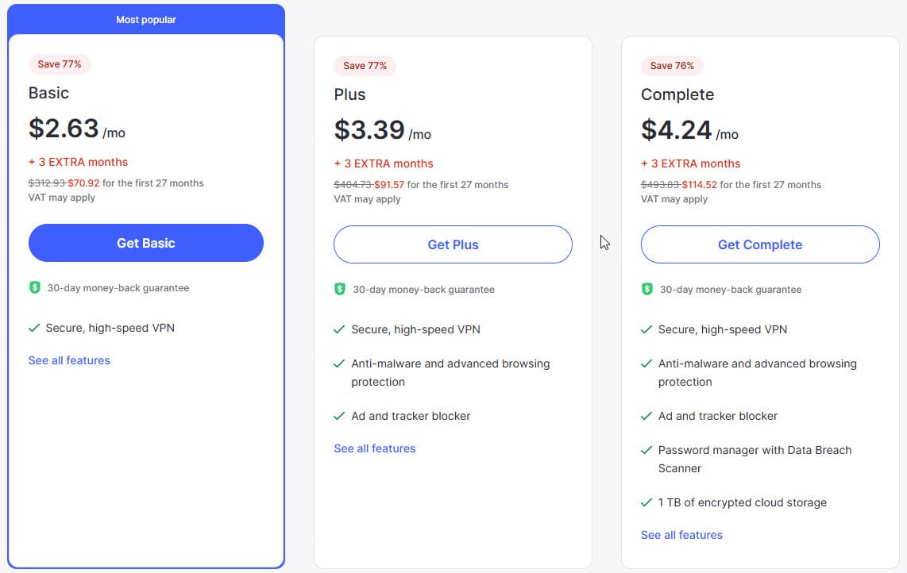Click the Get Plus button
Screen dimensions: 907x573
tap(453, 244)
